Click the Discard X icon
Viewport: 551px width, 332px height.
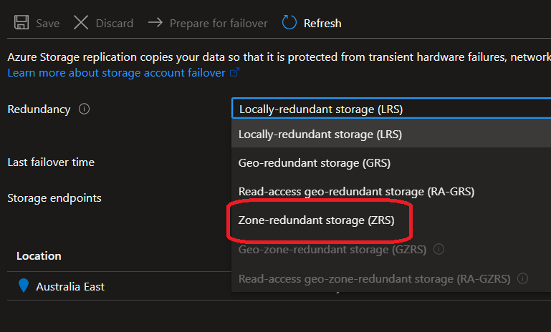coord(81,23)
